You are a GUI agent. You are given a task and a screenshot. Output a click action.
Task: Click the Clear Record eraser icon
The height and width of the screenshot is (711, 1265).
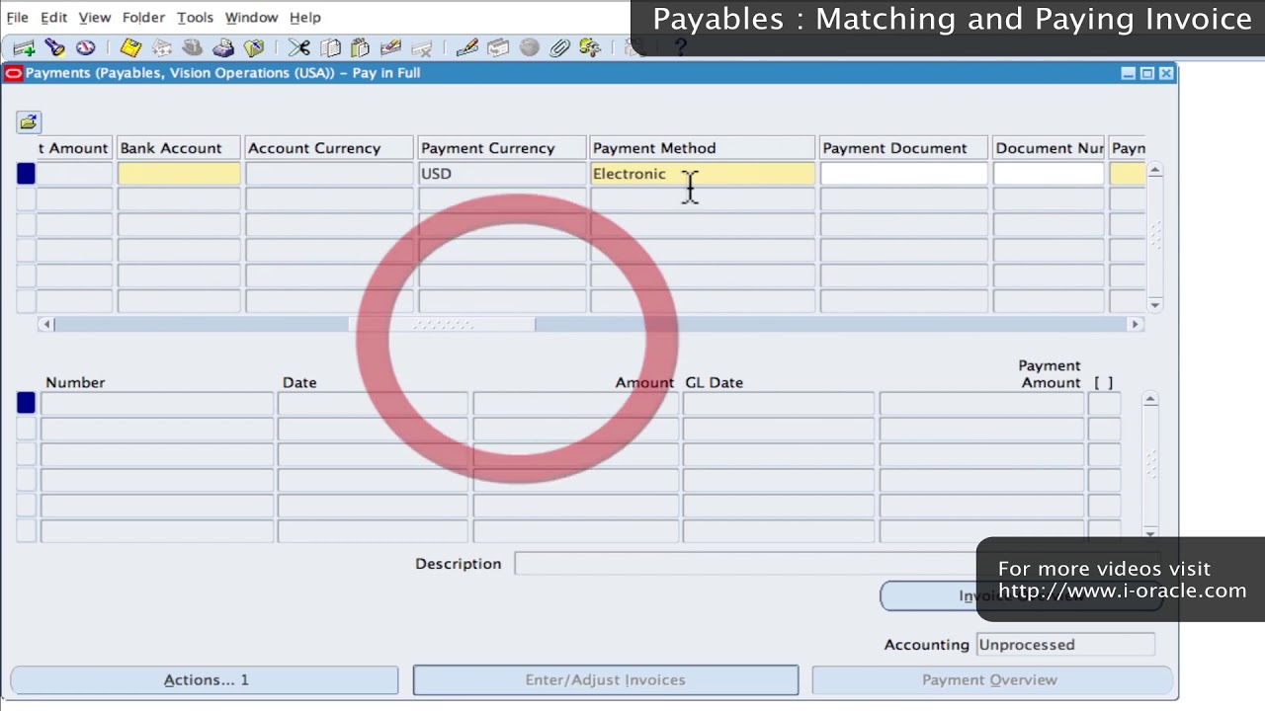[390, 47]
